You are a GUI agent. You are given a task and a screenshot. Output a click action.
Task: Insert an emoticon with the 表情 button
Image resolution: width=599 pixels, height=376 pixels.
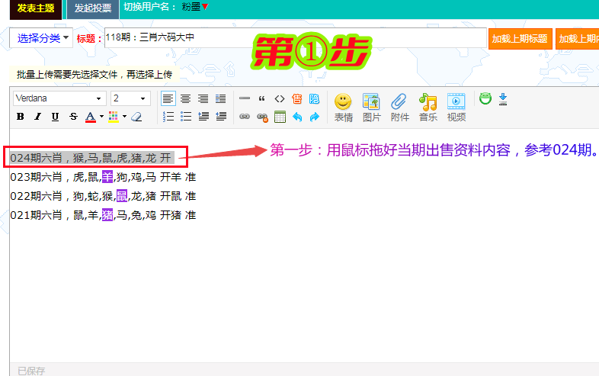[x=343, y=107]
